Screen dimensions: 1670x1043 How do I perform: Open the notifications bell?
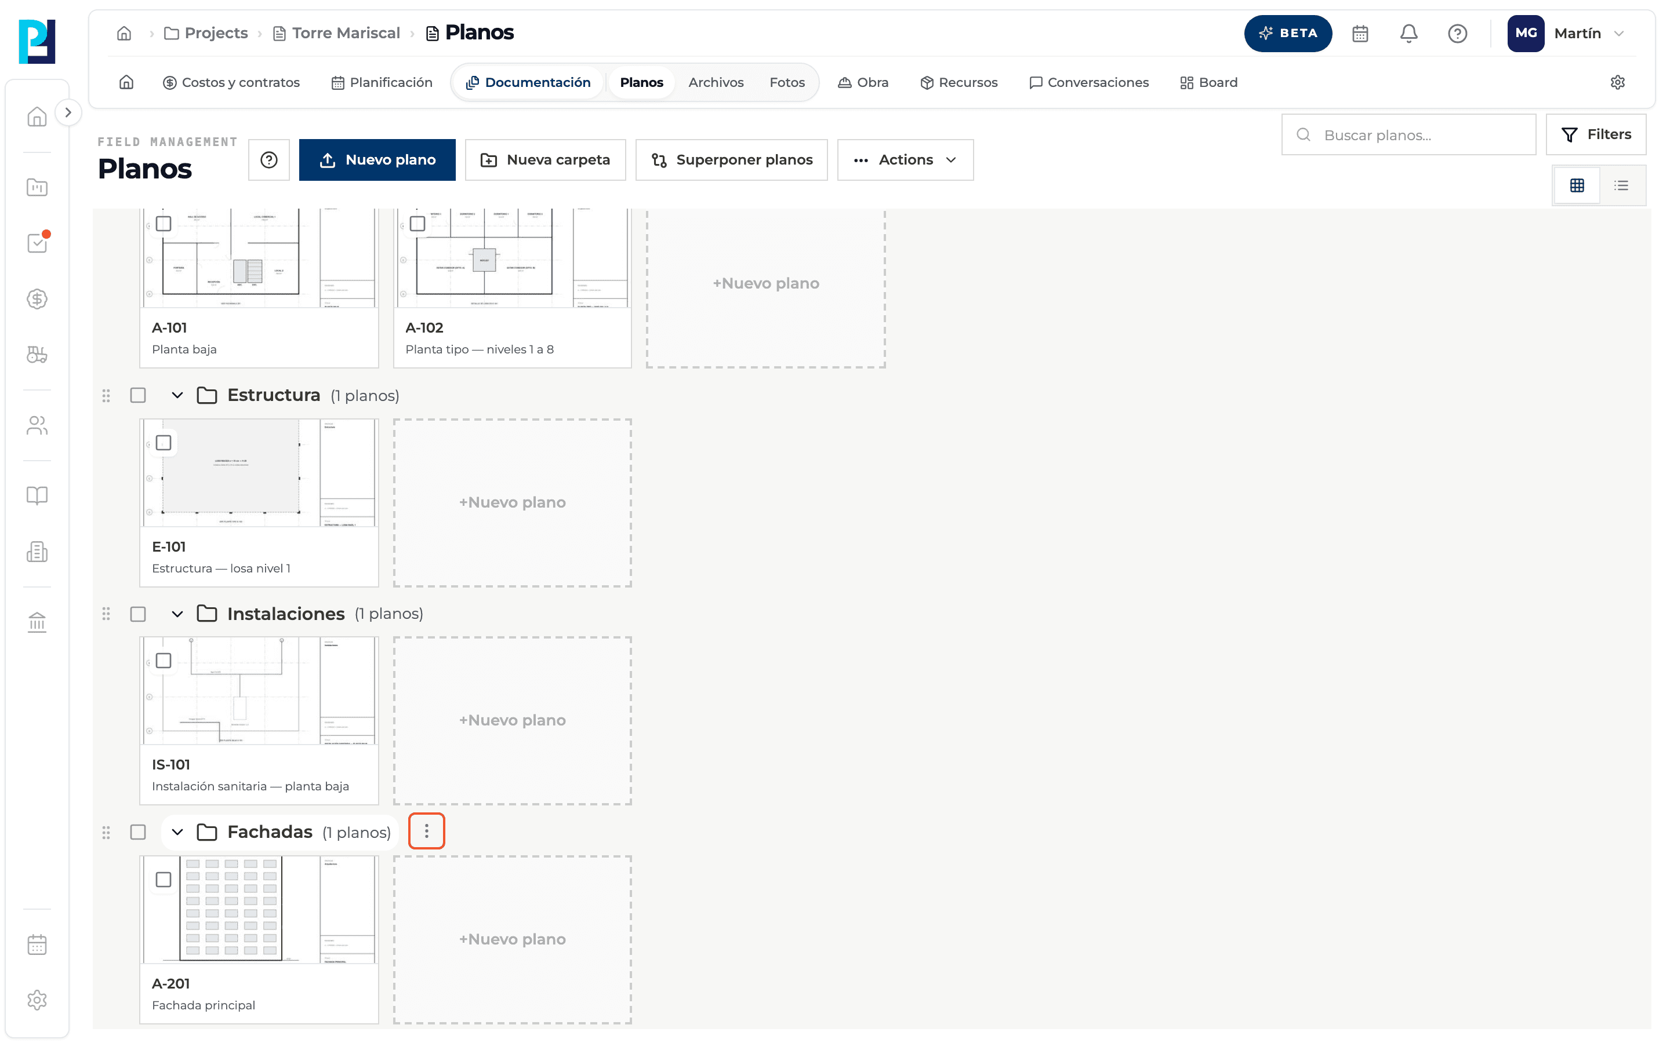tap(1408, 33)
